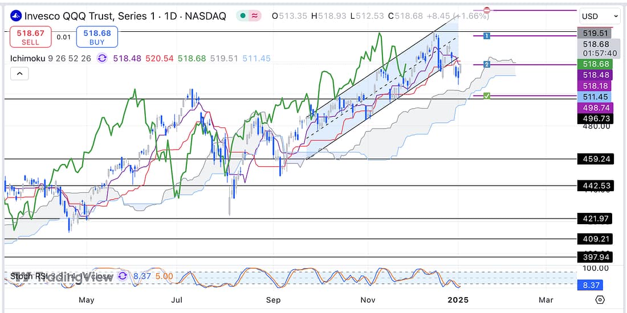Click the Stoch RSI refresh icon
This screenshot has height=313, width=627.
click(123, 277)
